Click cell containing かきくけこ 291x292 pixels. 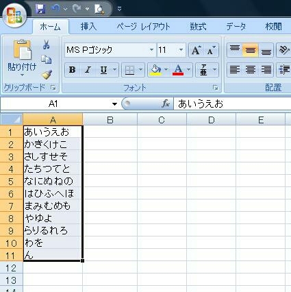click(53, 145)
